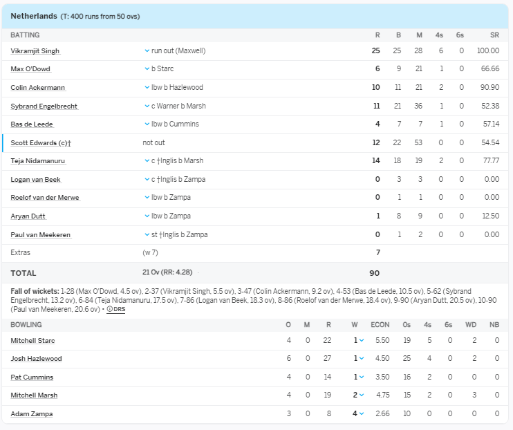Click chevron beside c Warner b Marsh
This screenshot has height=430, width=513.
click(147, 106)
